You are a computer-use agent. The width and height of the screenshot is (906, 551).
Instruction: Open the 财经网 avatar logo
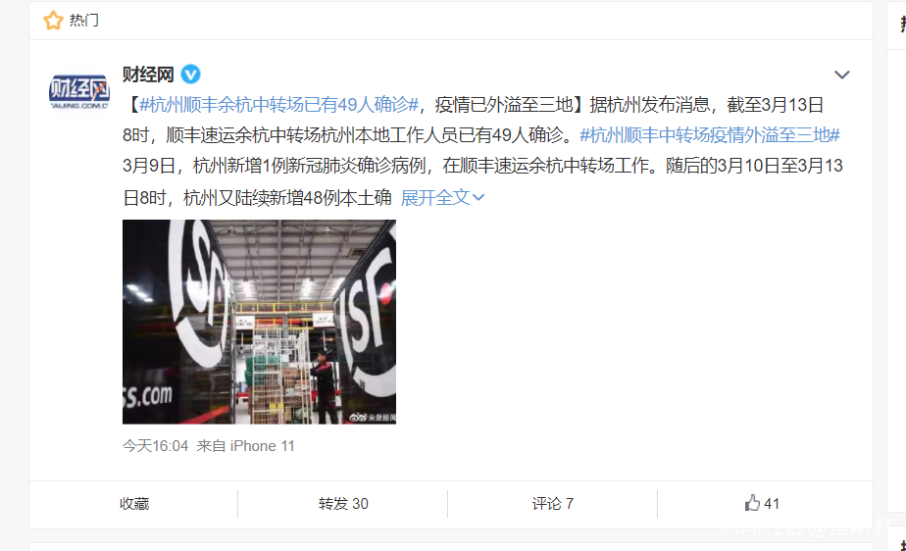78,91
